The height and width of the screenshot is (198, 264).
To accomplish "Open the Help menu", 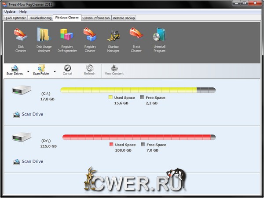I will coord(23,11).
